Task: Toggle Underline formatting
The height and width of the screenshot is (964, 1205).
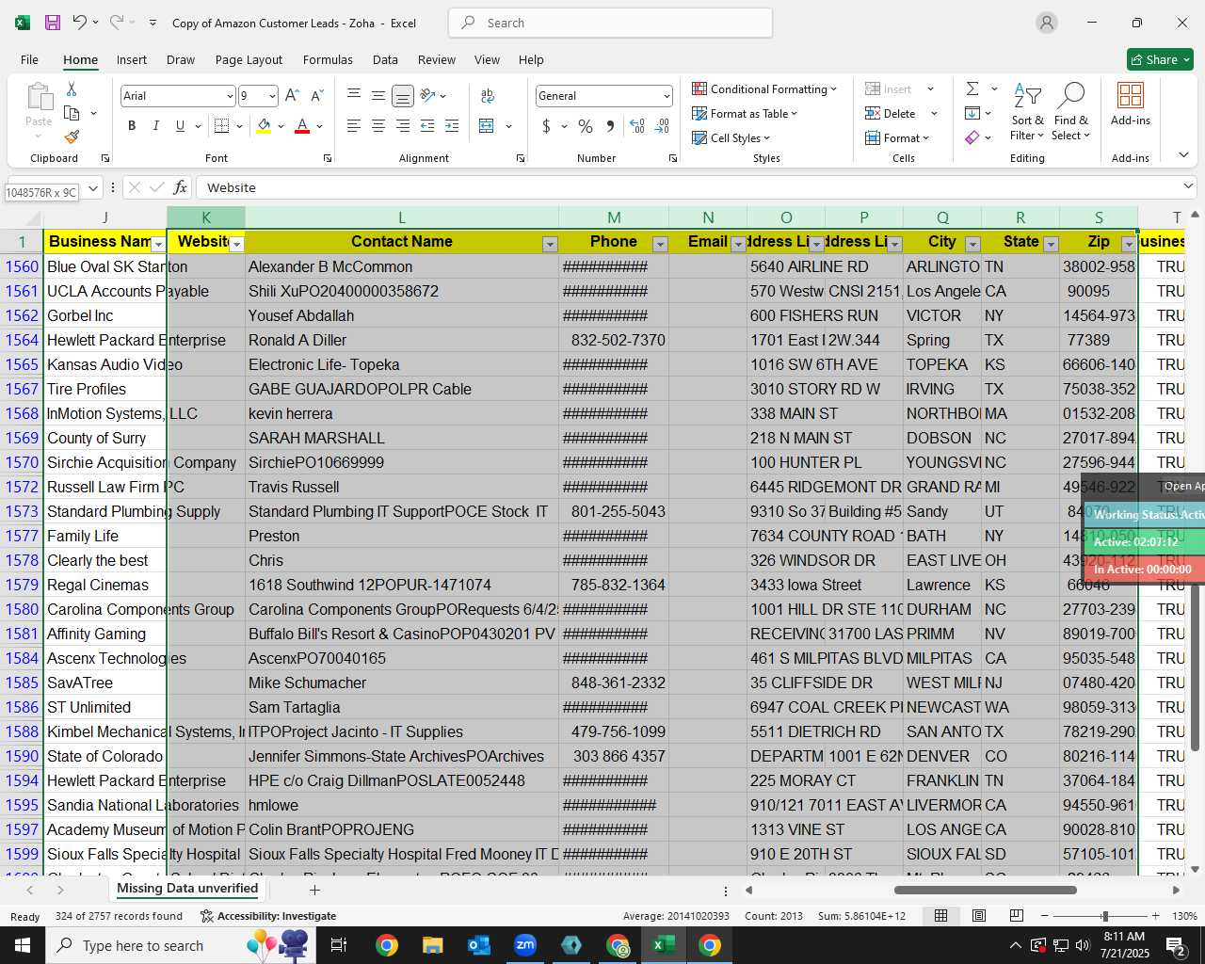Action: [x=180, y=126]
